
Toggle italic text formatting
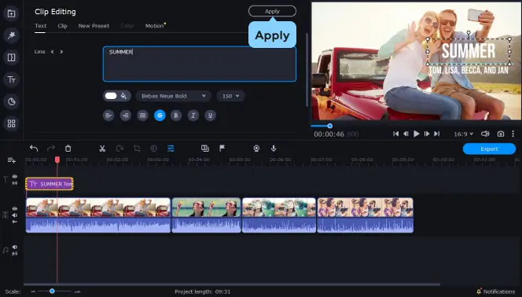(193, 115)
